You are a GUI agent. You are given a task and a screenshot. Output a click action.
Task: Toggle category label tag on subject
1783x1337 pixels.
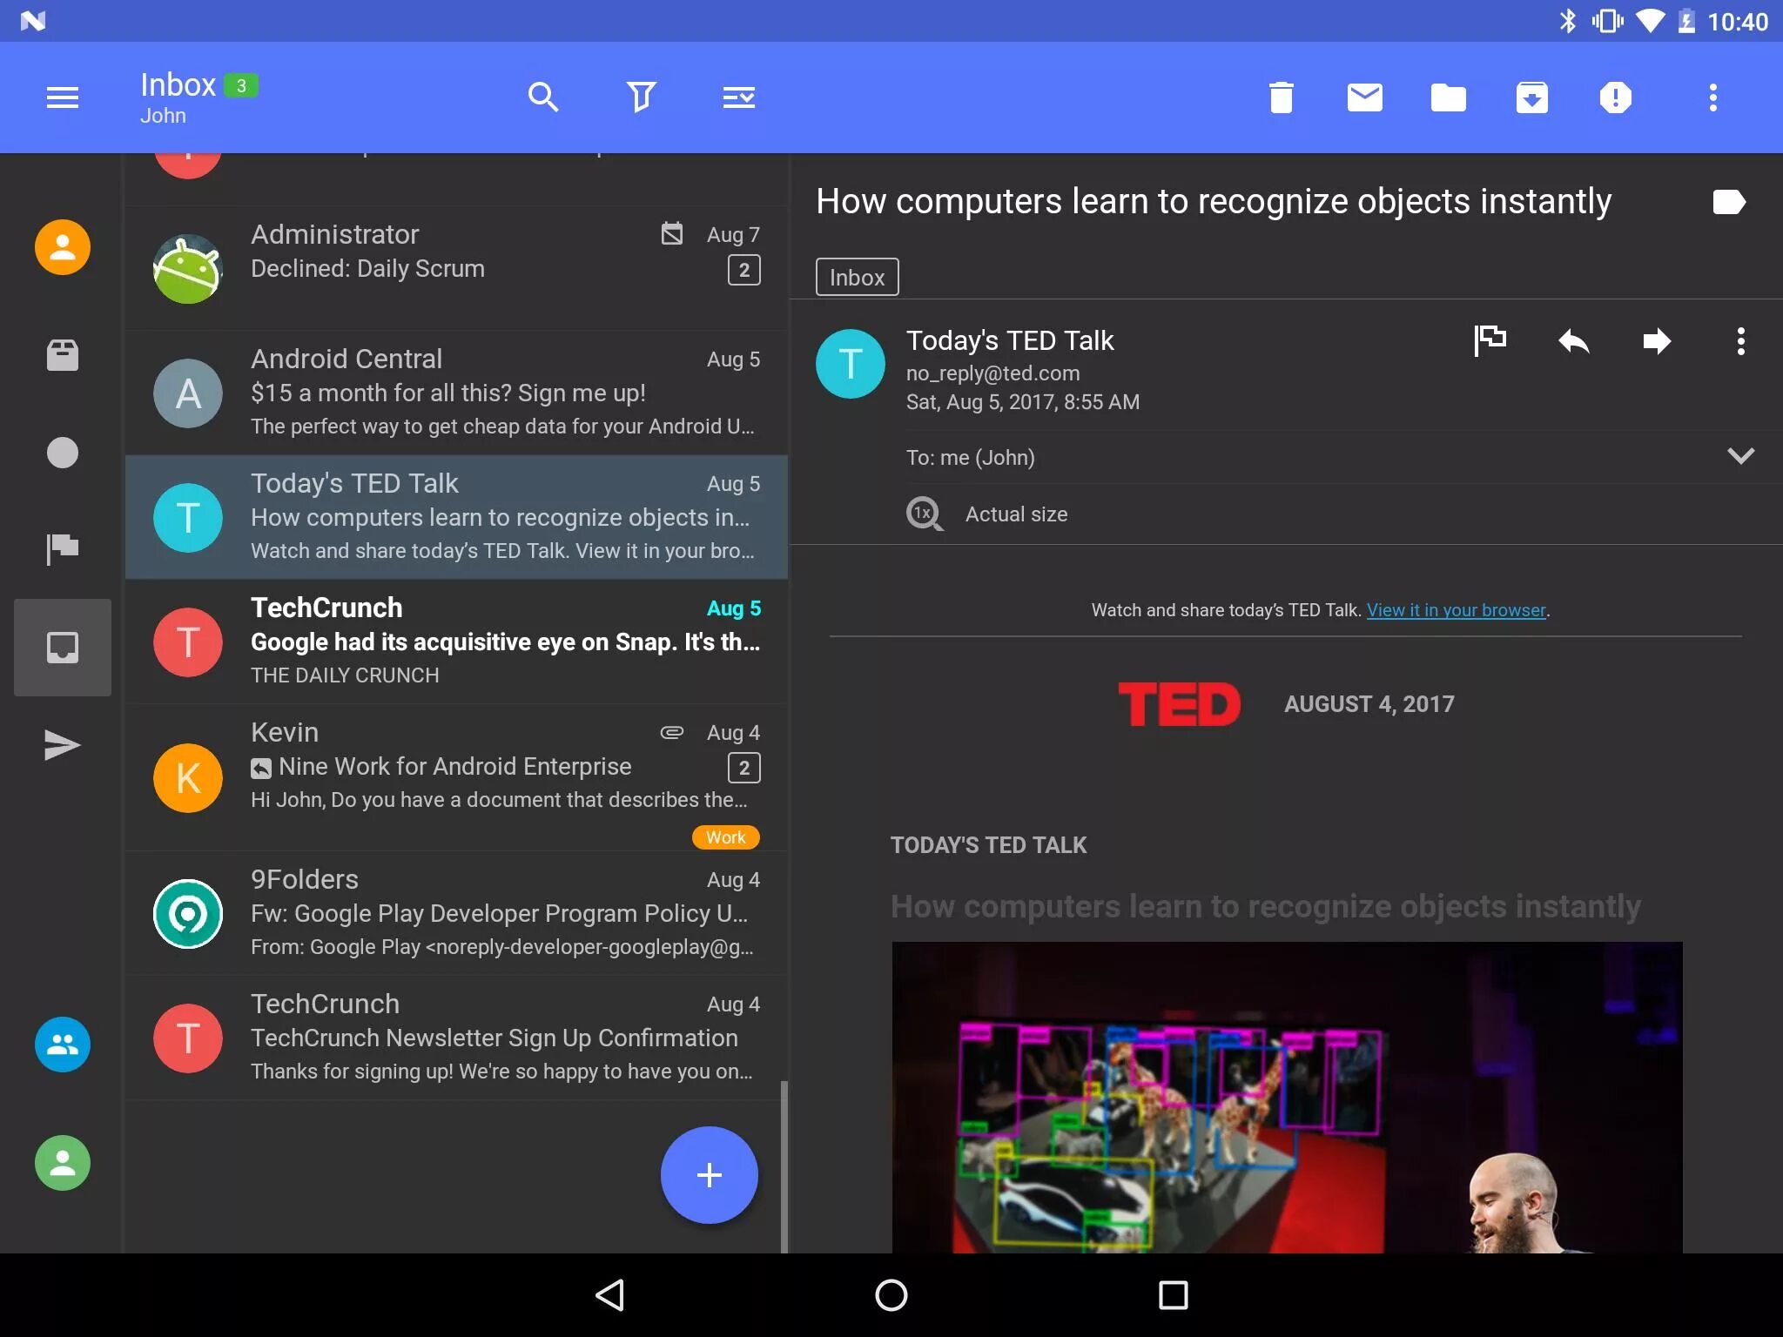click(x=1728, y=202)
